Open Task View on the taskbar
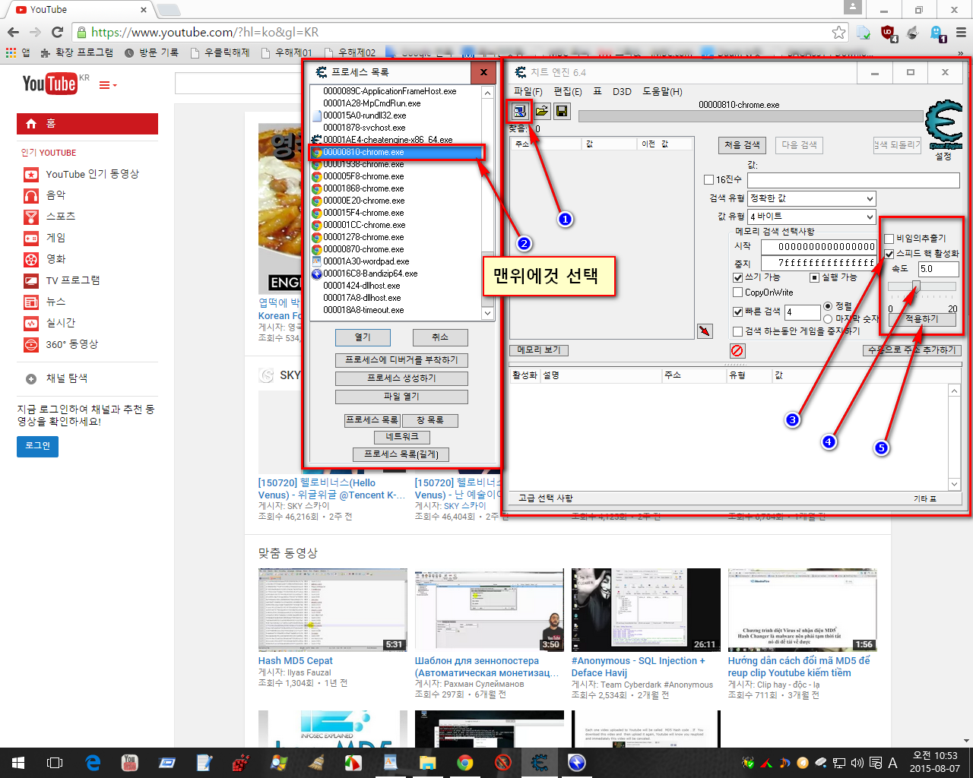The image size is (973, 778). (55, 763)
